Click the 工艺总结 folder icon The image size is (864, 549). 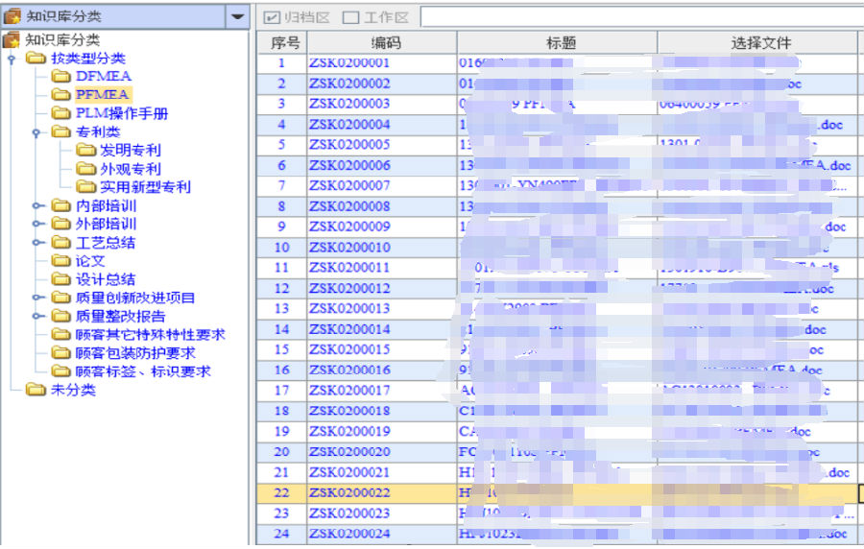tap(60, 242)
